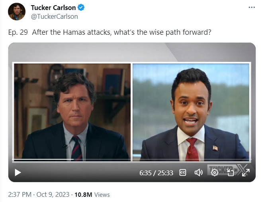Click the 6:35 / 25:33 time display
The height and width of the screenshot is (202, 262).
[x=156, y=173]
